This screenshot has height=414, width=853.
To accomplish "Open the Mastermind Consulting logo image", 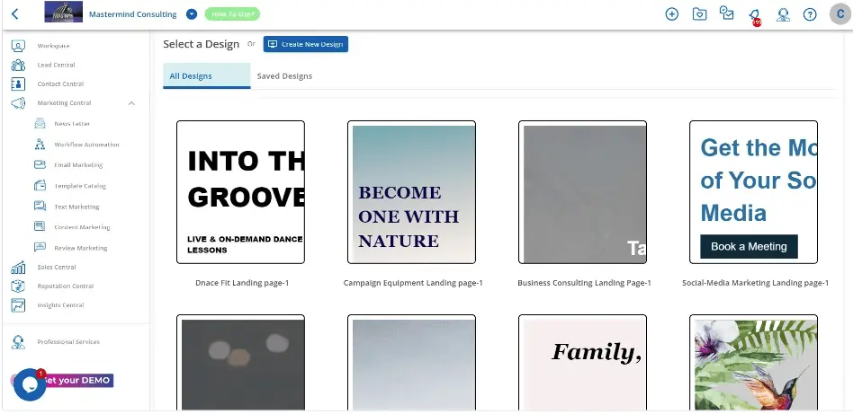I will tap(64, 12).
